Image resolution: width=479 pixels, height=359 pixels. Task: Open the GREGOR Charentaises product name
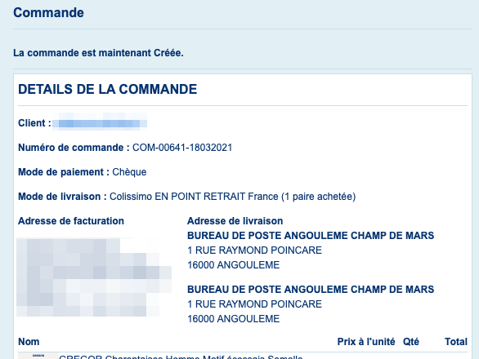(181, 357)
